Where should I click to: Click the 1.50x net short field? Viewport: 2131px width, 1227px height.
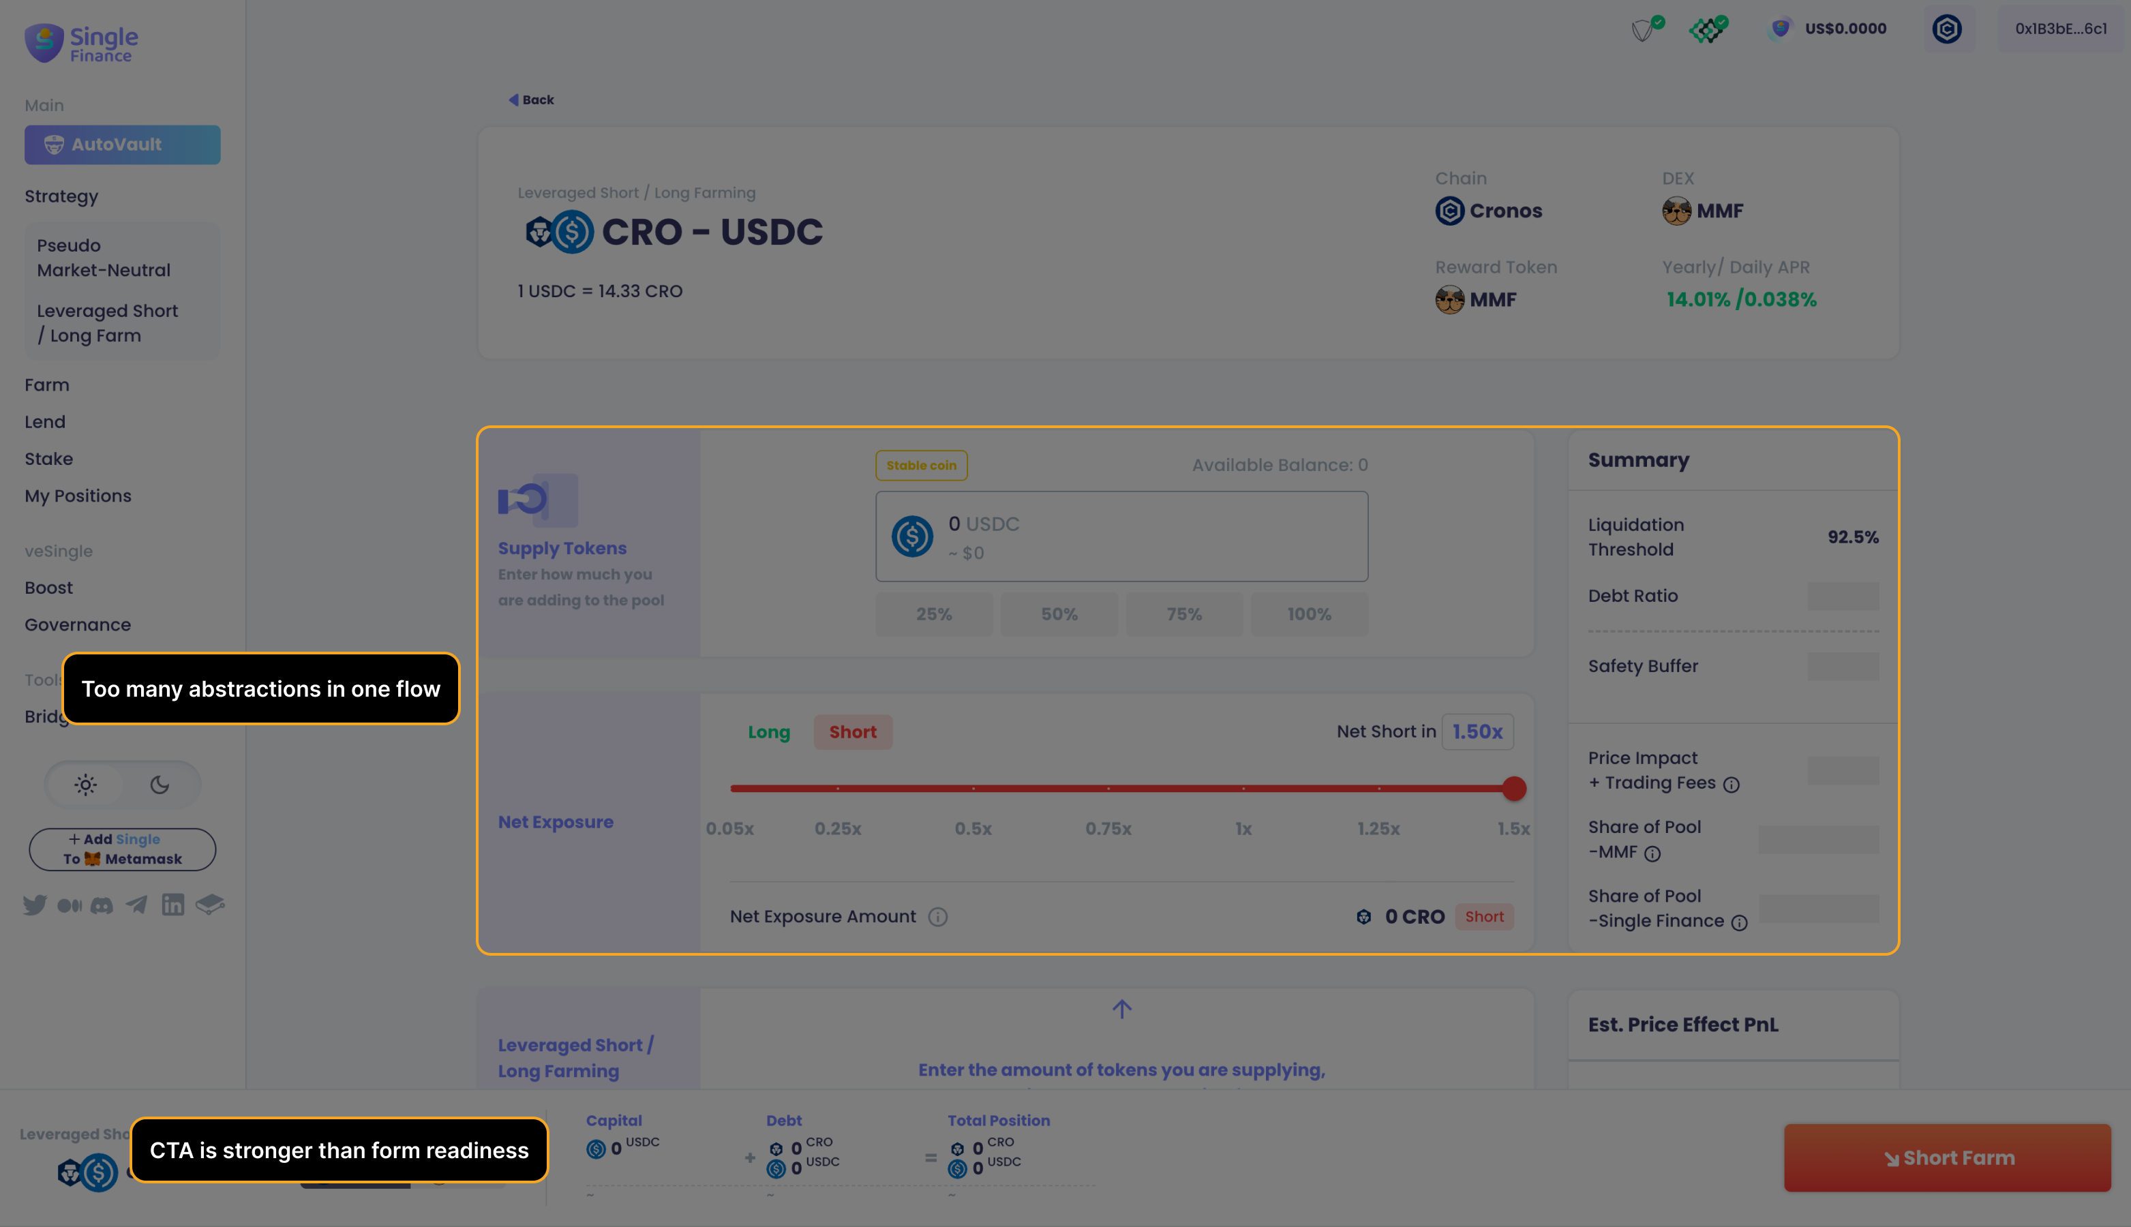pyautogui.click(x=1477, y=731)
